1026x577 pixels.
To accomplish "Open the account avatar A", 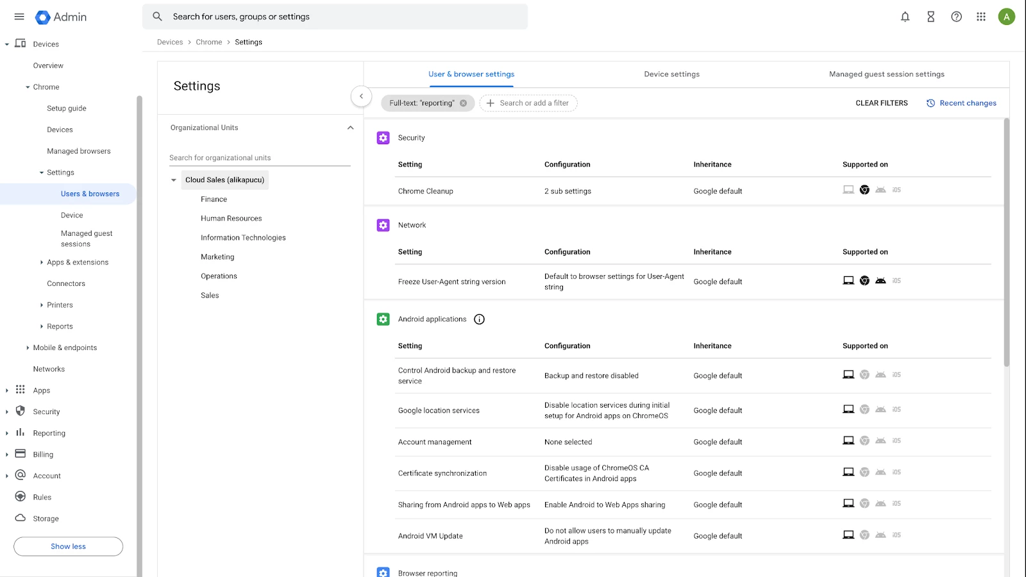I will (1007, 17).
